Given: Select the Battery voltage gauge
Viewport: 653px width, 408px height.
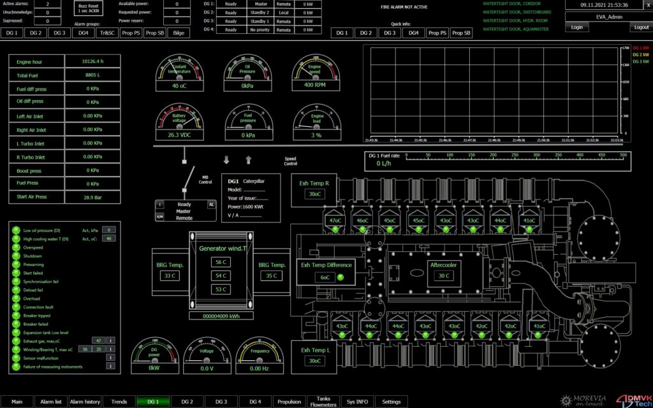Looking at the screenshot, I should (179, 122).
